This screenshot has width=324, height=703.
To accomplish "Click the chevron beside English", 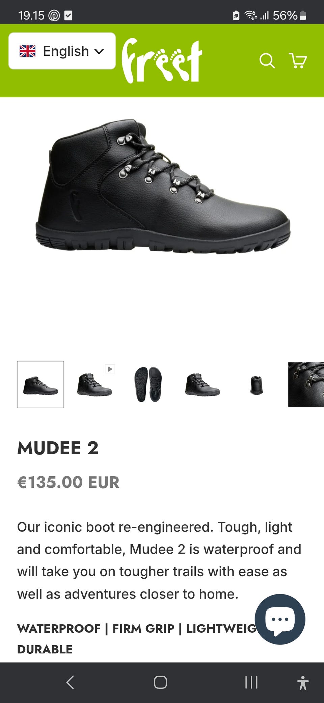I will coord(99,51).
